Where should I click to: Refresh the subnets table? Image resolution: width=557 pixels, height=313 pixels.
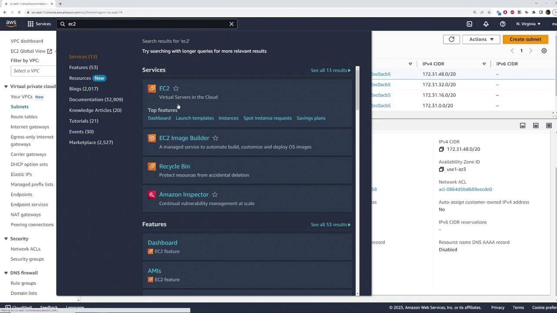[x=452, y=39]
